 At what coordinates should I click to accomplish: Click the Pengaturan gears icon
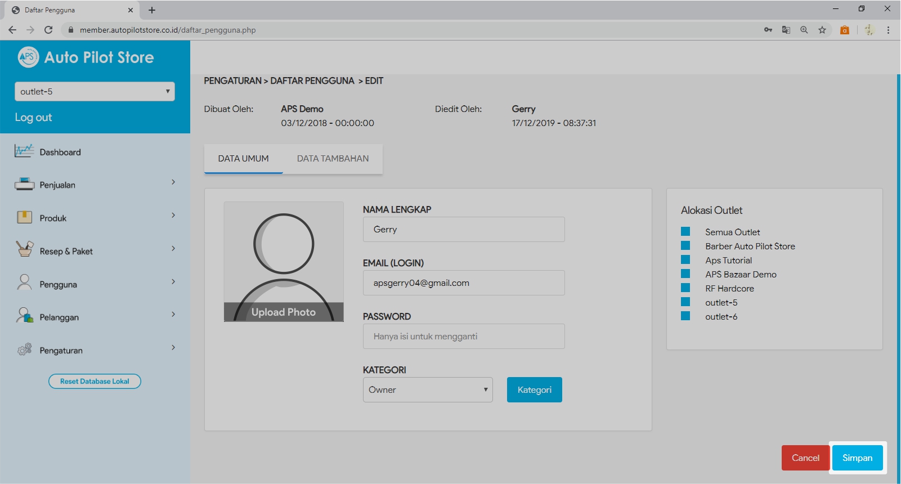click(24, 349)
